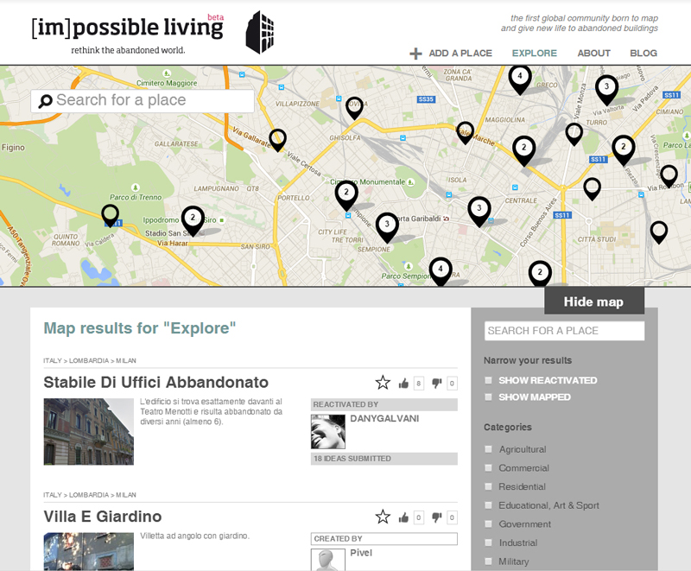Screen dimensions: 691x571
Task: Thumbs down Stabile Di Uffici Abbandonato
Action: pyautogui.click(x=436, y=384)
